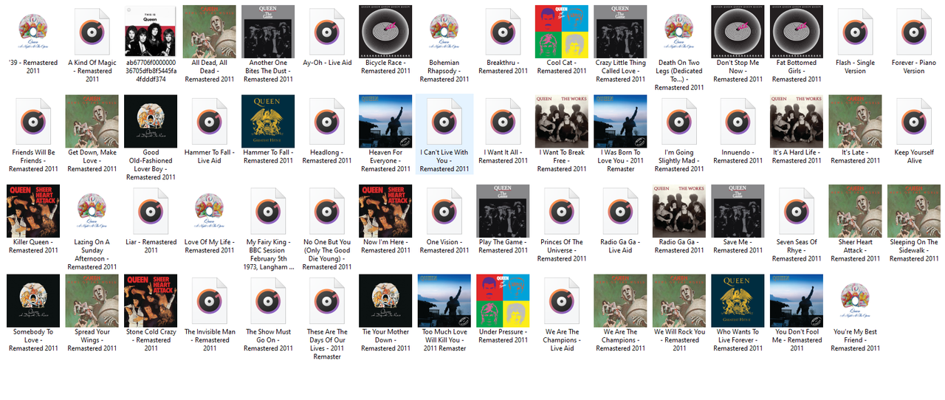This screenshot has height=400, width=945.
Task: Select the Liar - Remastered 2011 file icon
Action: coord(151,211)
